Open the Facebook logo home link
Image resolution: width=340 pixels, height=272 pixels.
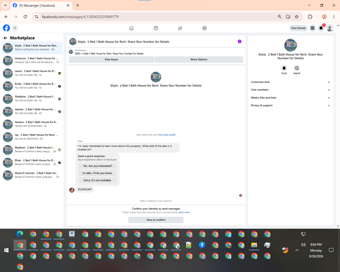(x=6, y=28)
